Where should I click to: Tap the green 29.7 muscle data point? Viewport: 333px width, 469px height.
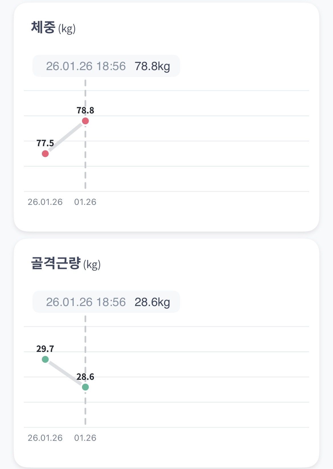(x=45, y=359)
